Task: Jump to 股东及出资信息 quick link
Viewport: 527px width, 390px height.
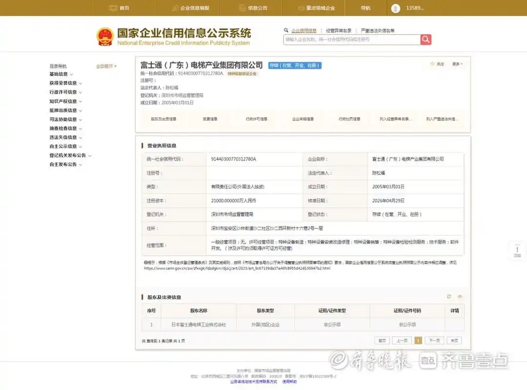Action: [163, 119]
